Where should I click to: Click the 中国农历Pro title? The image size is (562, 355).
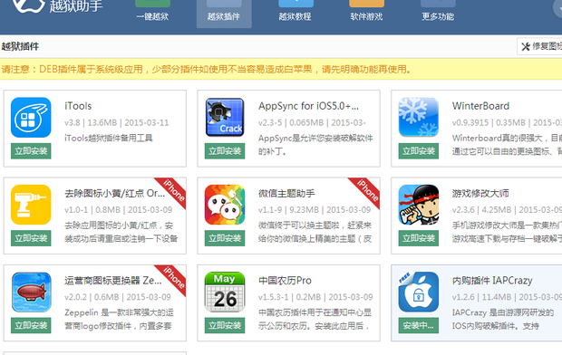pyautogui.click(x=285, y=281)
